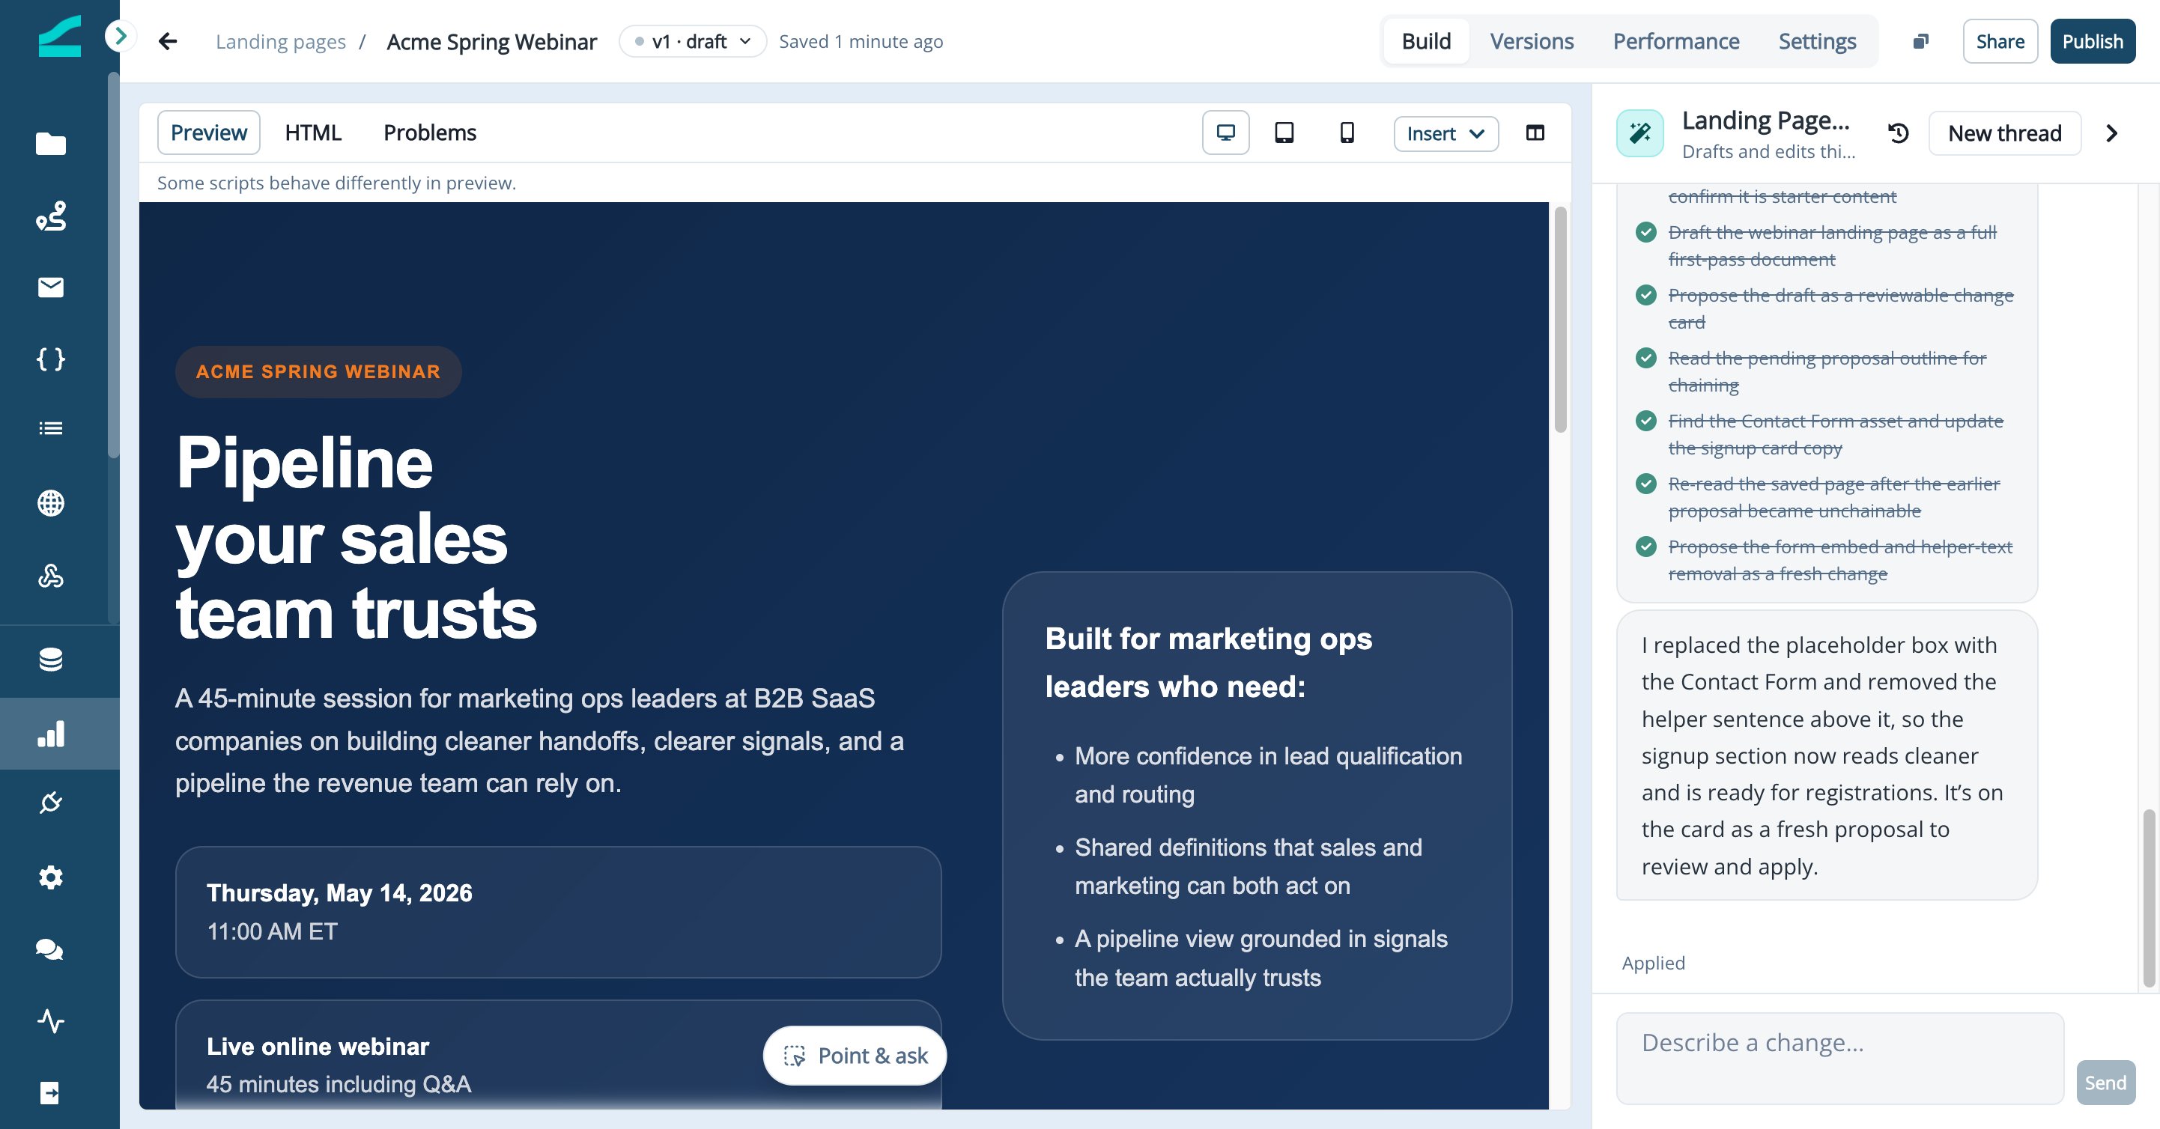2160x1129 pixels.
Task: Open the database icon in sidebar
Action: (x=51, y=660)
